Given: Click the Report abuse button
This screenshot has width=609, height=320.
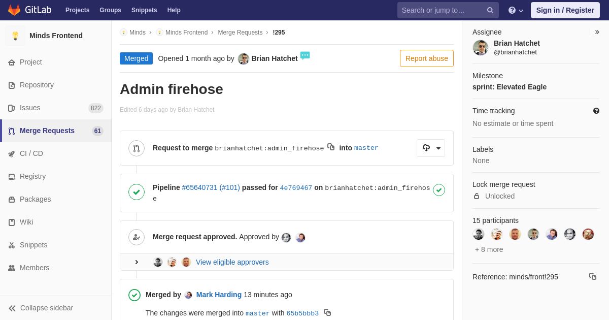Looking at the screenshot, I should (x=427, y=58).
